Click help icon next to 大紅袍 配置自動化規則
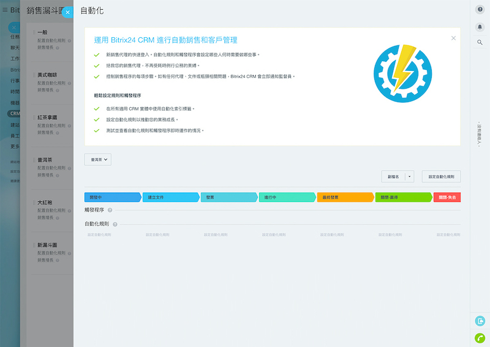Screen dimensions: 490x347 [69, 211]
